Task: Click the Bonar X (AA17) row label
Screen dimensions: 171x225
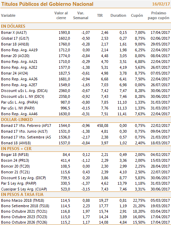Action: coord(14,32)
